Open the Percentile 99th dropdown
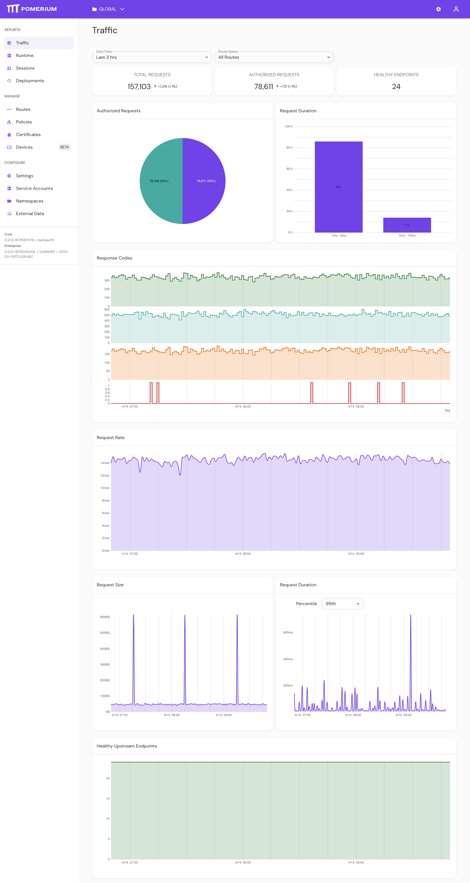470x883 pixels. coord(343,604)
